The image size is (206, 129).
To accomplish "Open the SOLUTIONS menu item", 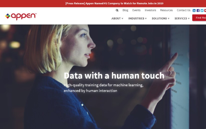I will pos(159,18).
